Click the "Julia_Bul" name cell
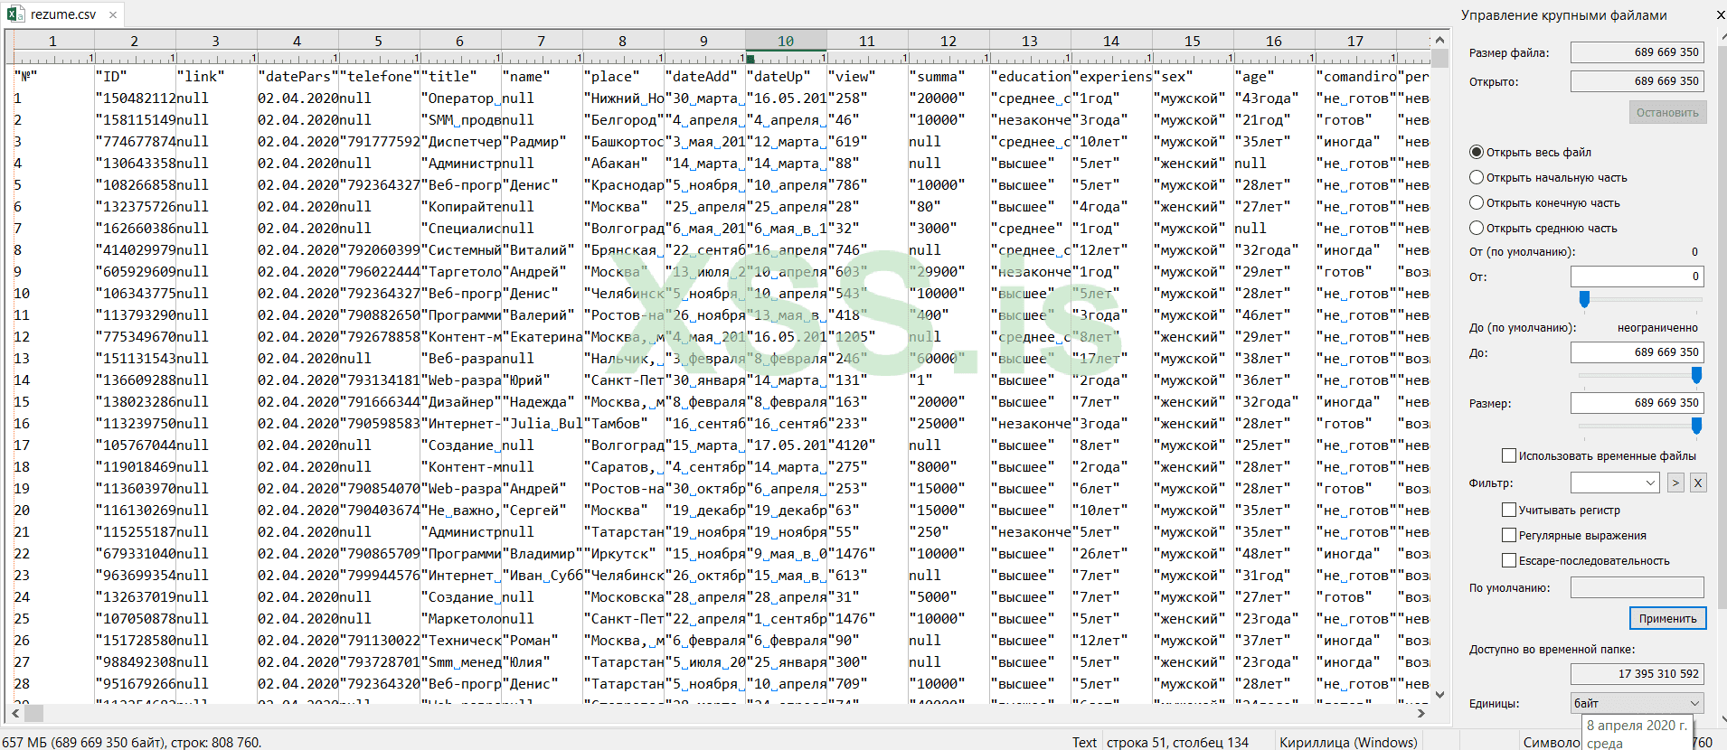The image size is (1727, 750). 543,424
